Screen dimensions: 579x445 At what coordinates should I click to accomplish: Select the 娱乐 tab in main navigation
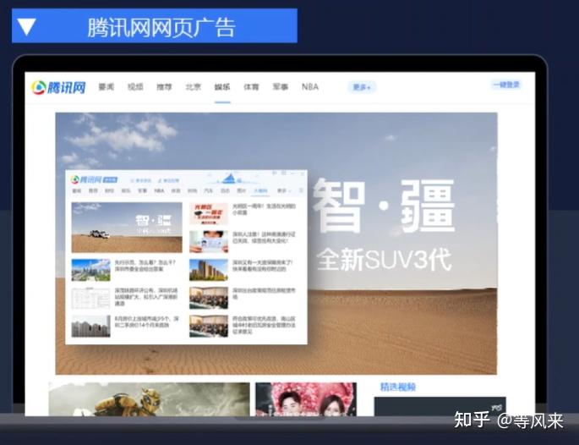(222, 87)
